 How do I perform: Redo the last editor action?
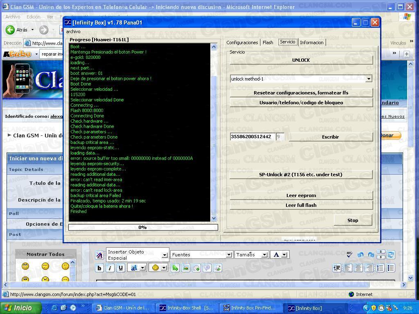point(371,254)
